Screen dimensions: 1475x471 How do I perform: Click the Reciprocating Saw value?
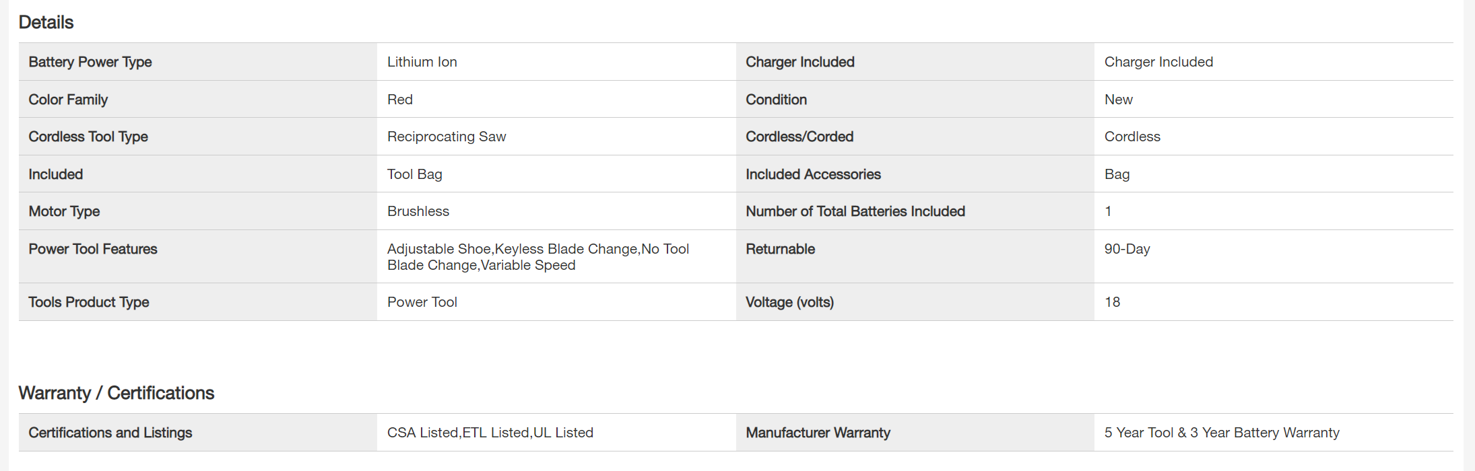446,137
